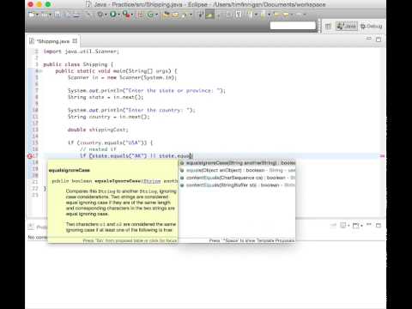Click the Forward navigation arrow icon

coord(298,14)
